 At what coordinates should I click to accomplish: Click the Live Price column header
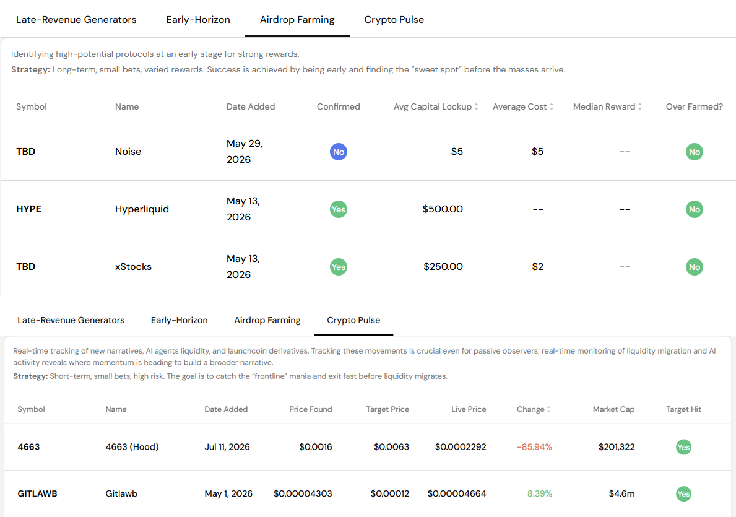pos(469,409)
